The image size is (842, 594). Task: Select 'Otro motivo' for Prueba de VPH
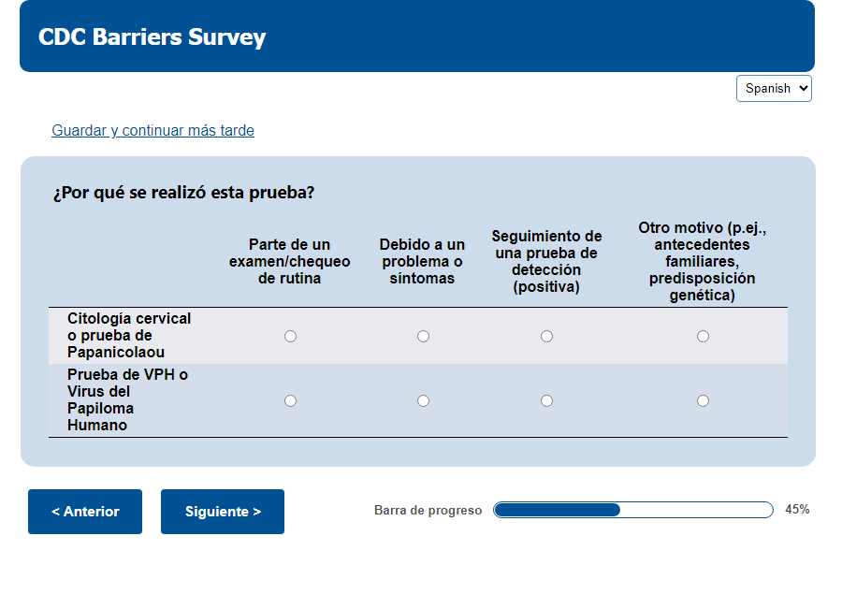click(703, 400)
